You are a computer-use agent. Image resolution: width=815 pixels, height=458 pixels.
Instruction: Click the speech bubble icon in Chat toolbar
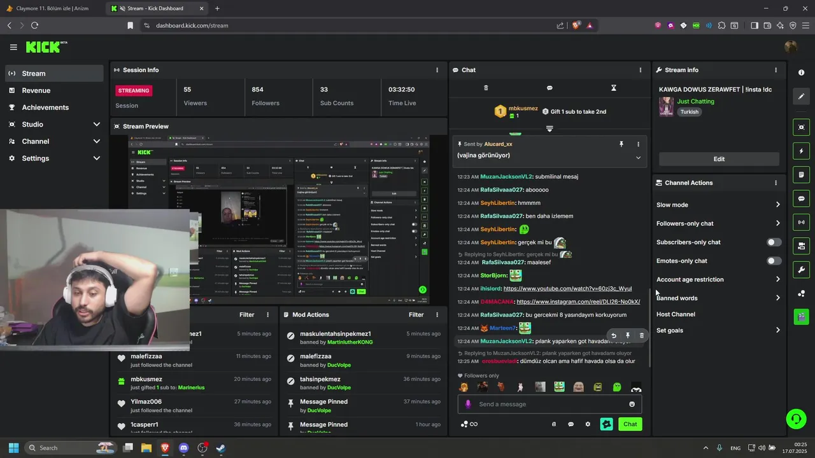click(549, 88)
